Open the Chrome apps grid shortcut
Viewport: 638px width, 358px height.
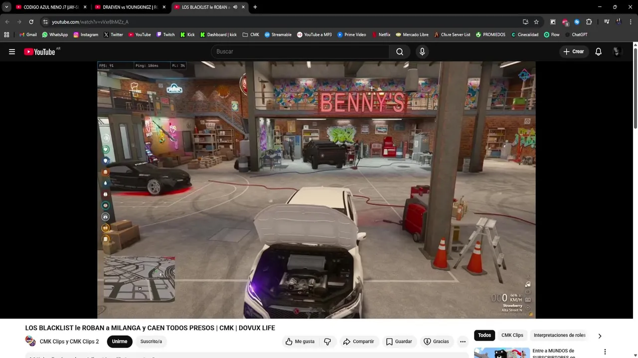6,35
